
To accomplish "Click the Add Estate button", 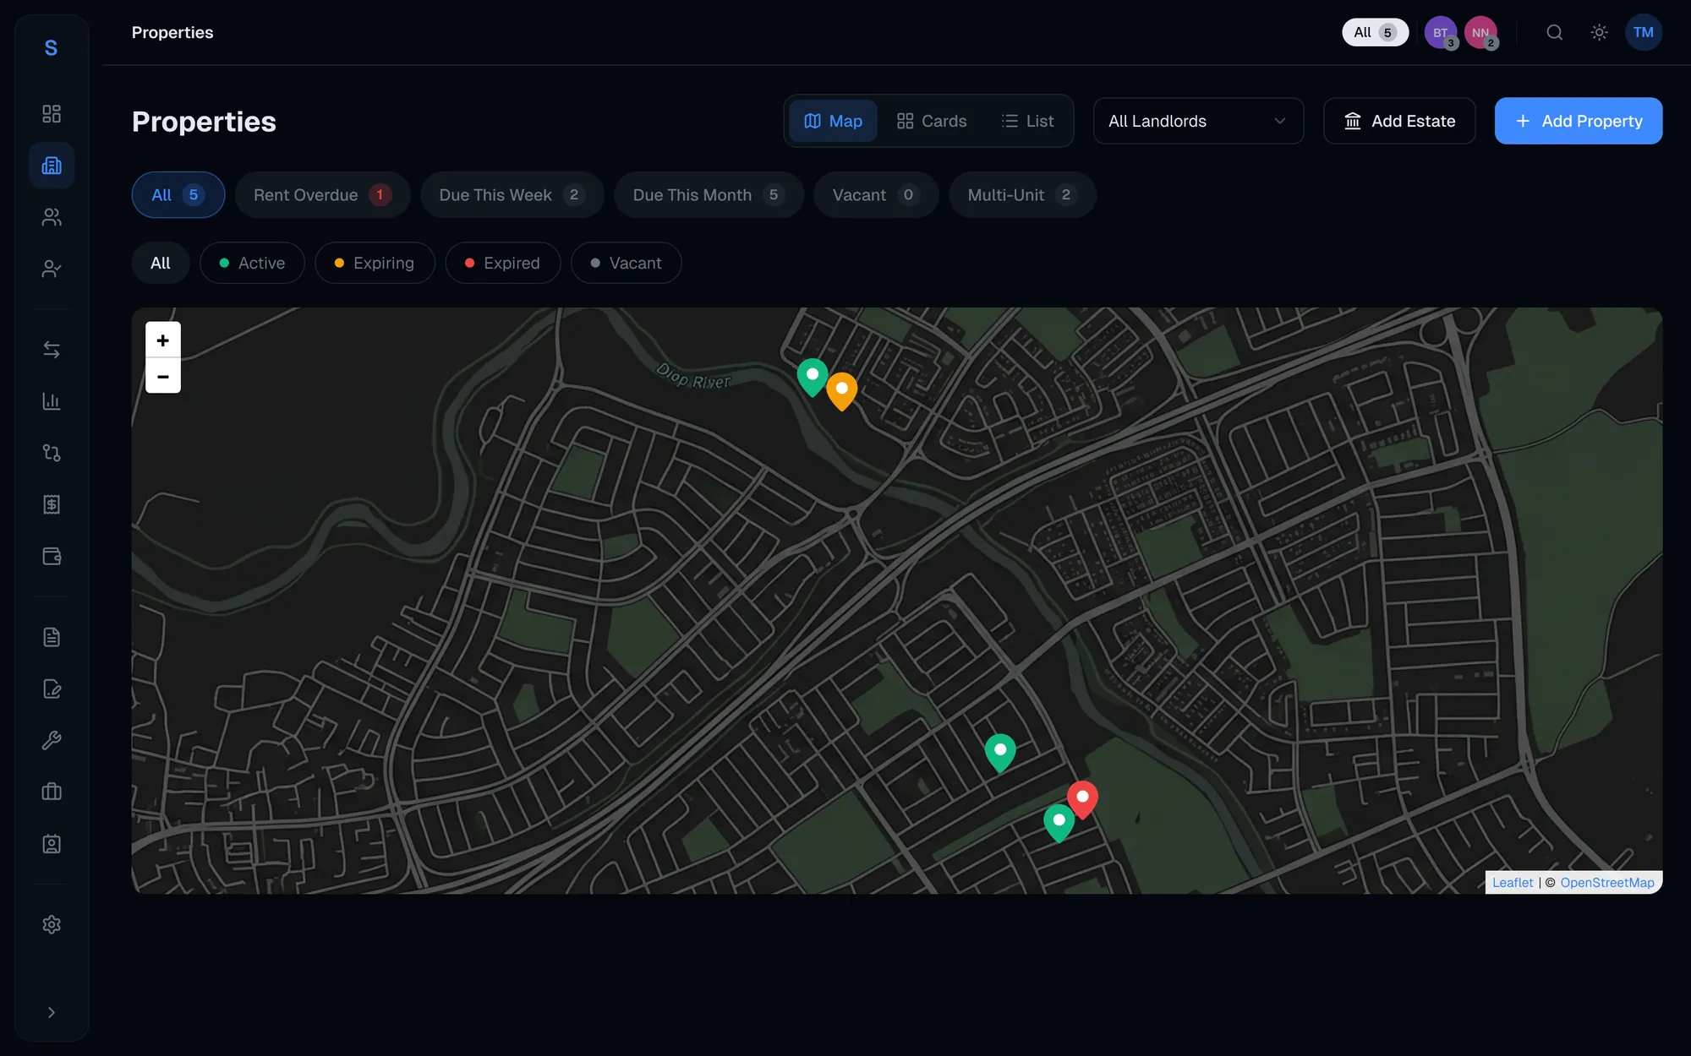I will tap(1399, 121).
